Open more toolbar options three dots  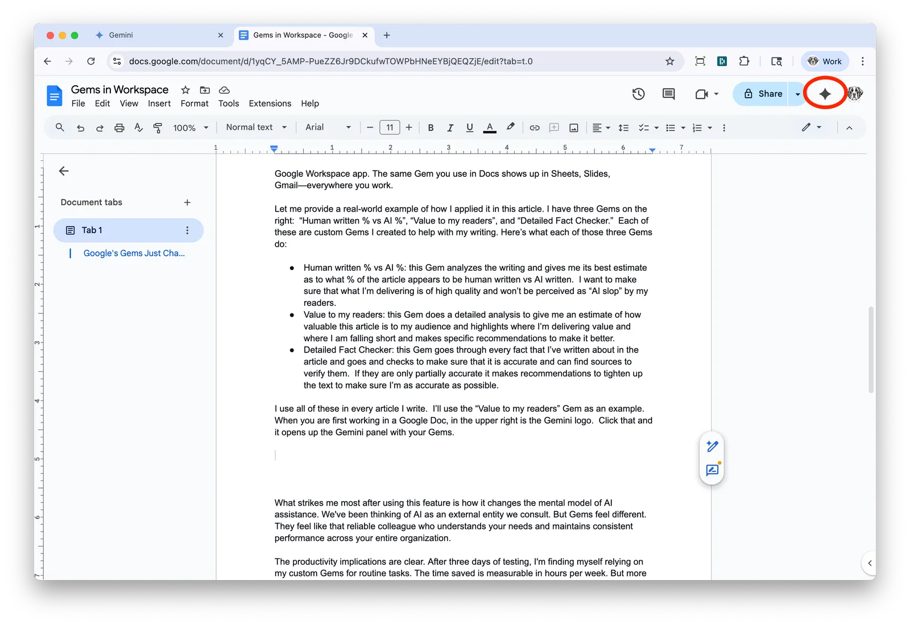(724, 128)
